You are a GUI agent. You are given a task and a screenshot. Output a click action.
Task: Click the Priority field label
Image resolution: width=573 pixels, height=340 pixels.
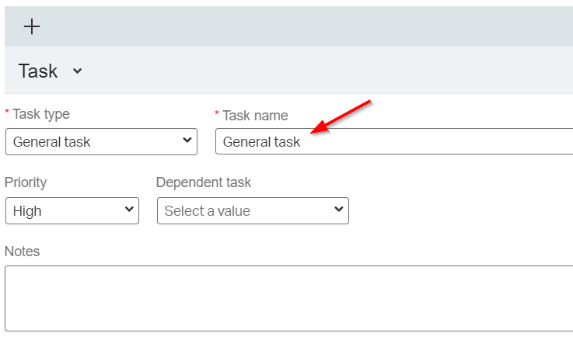(26, 182)
